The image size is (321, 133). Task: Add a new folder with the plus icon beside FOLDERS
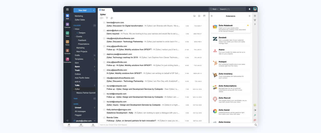click(94, 26)
